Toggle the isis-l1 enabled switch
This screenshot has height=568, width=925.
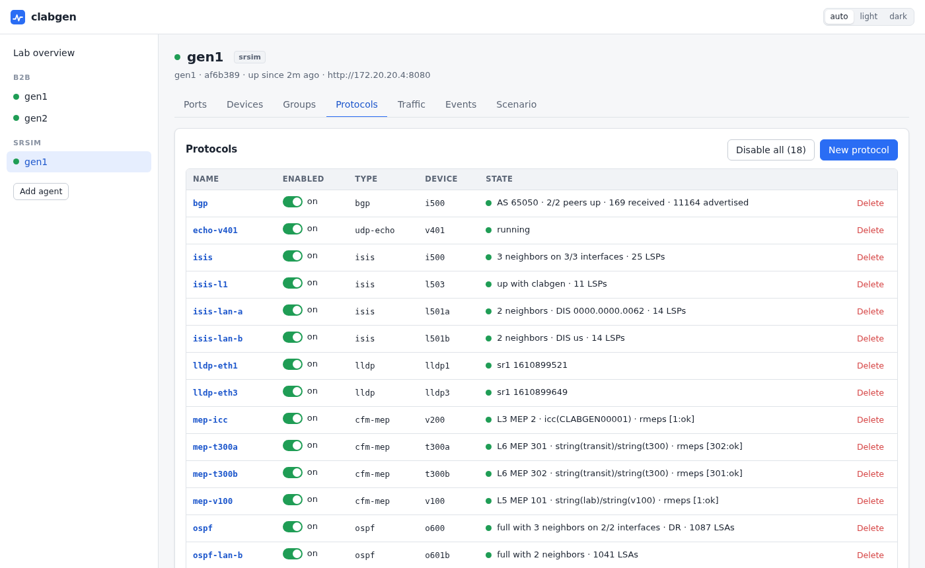click(293, 283)
